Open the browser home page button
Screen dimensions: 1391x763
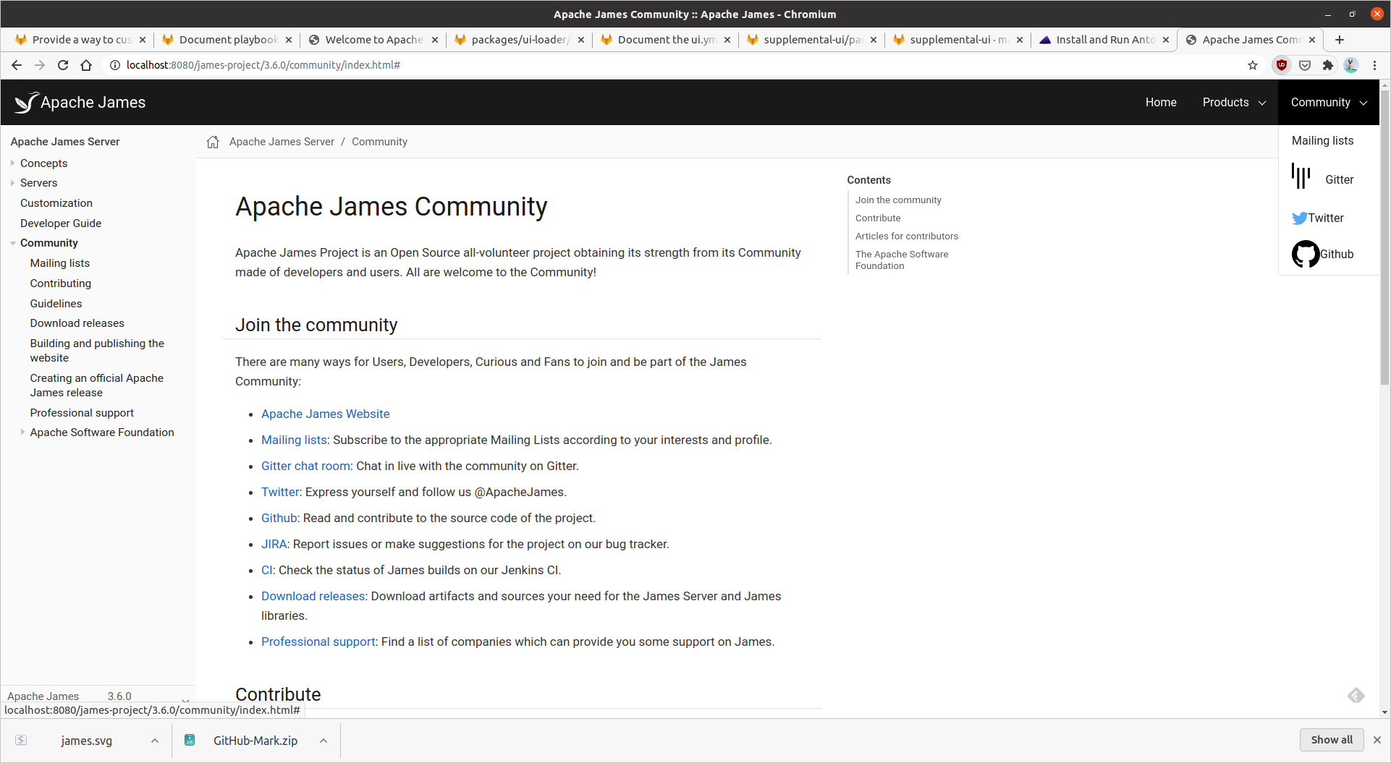click(86, 65)
